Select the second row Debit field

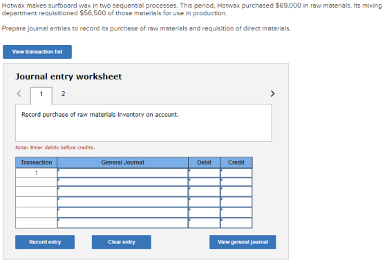point(204,182)
